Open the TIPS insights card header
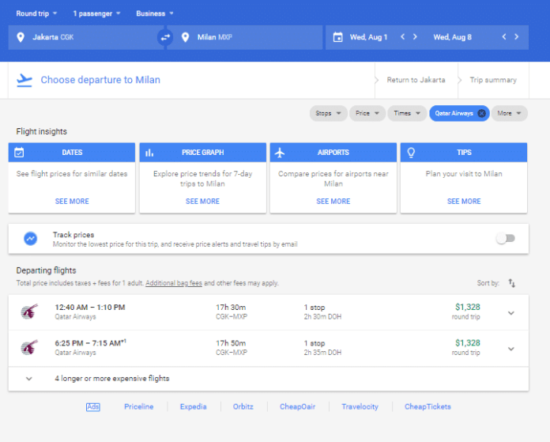Screen dimensions: 550x442 (x=464, y=153)
